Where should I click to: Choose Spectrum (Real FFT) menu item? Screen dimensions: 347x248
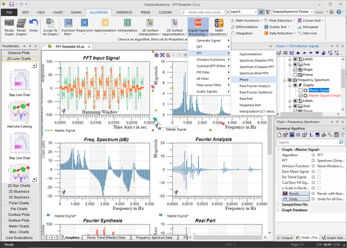pos(254,73)
